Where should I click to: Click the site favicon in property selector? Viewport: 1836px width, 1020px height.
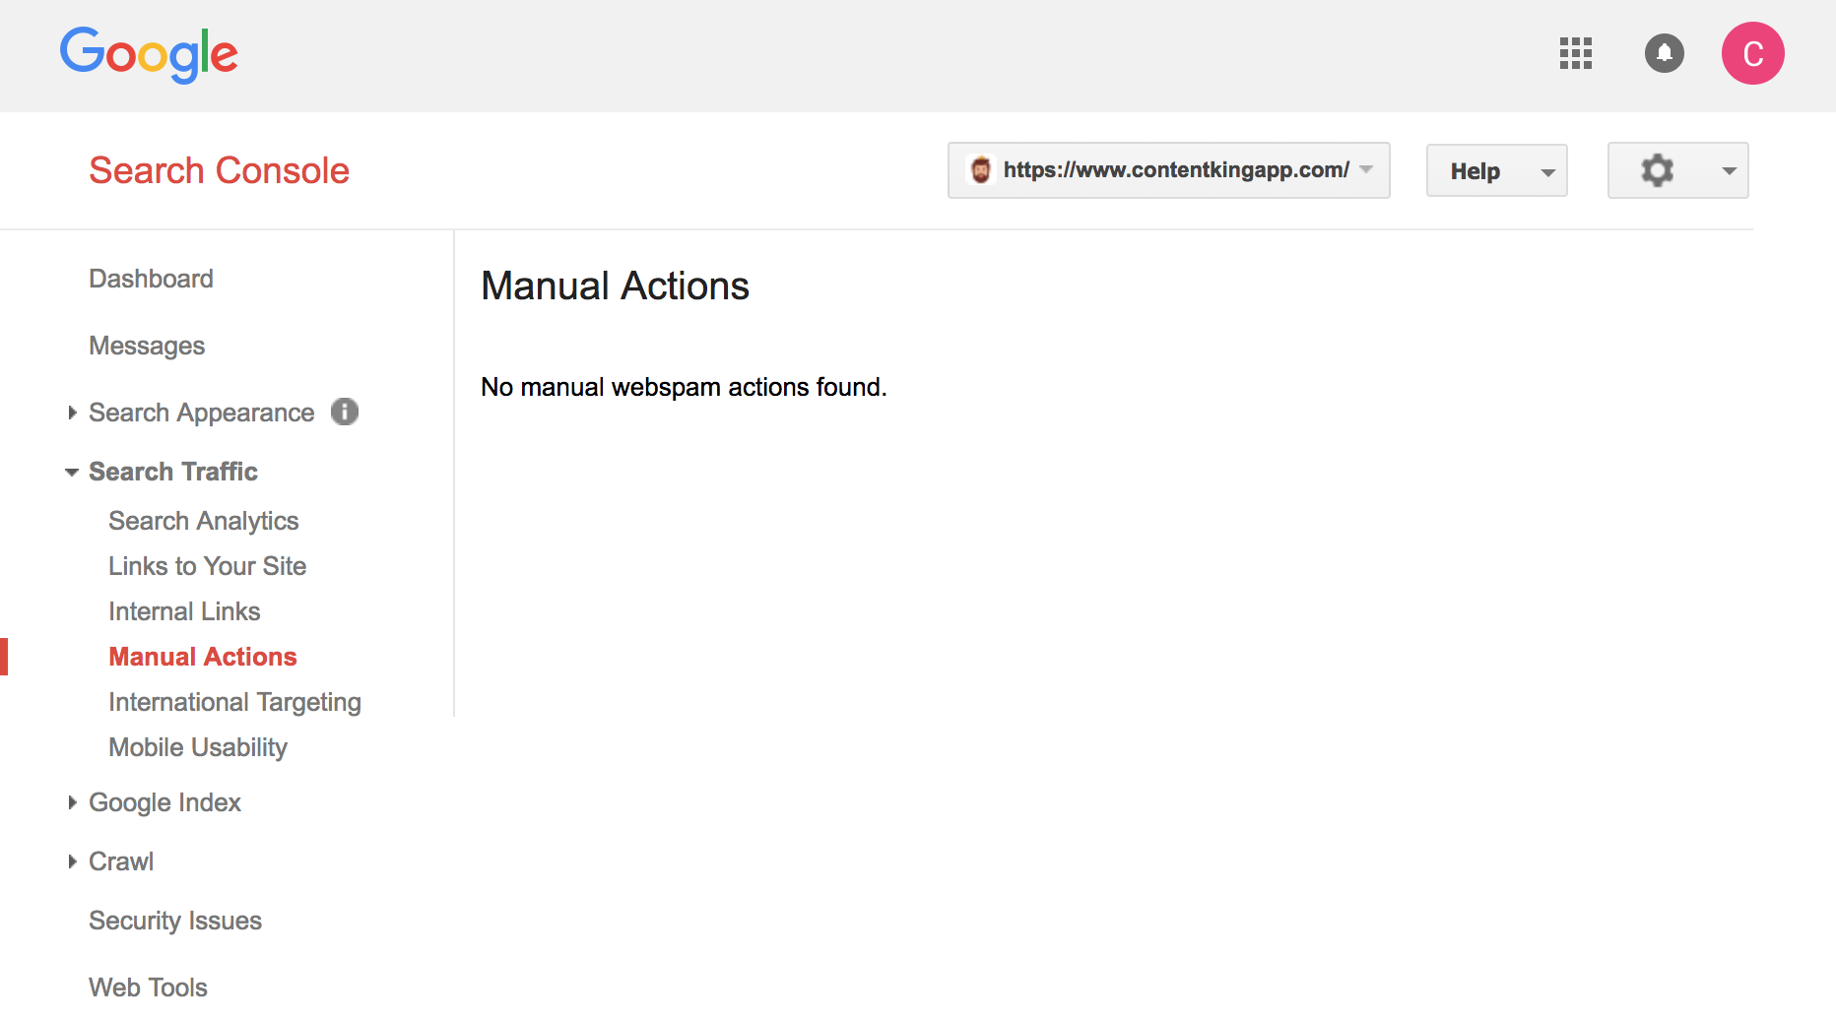980,170
